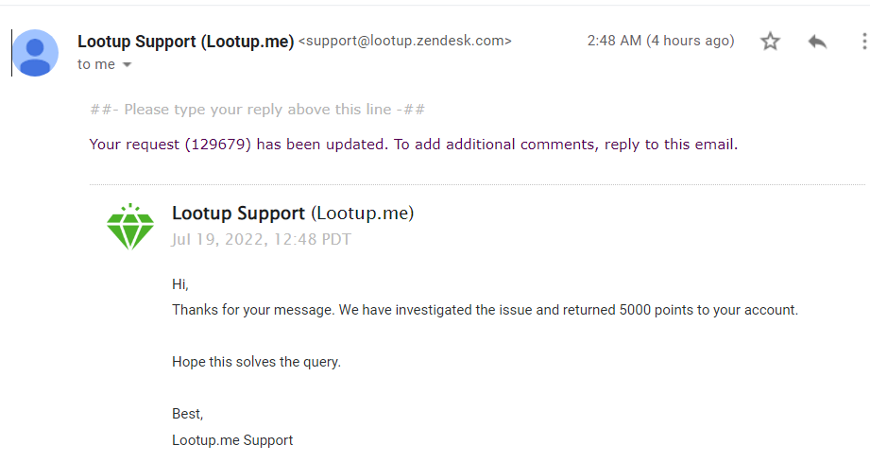Click "Hope this solves the query." text

coord(256,362)
